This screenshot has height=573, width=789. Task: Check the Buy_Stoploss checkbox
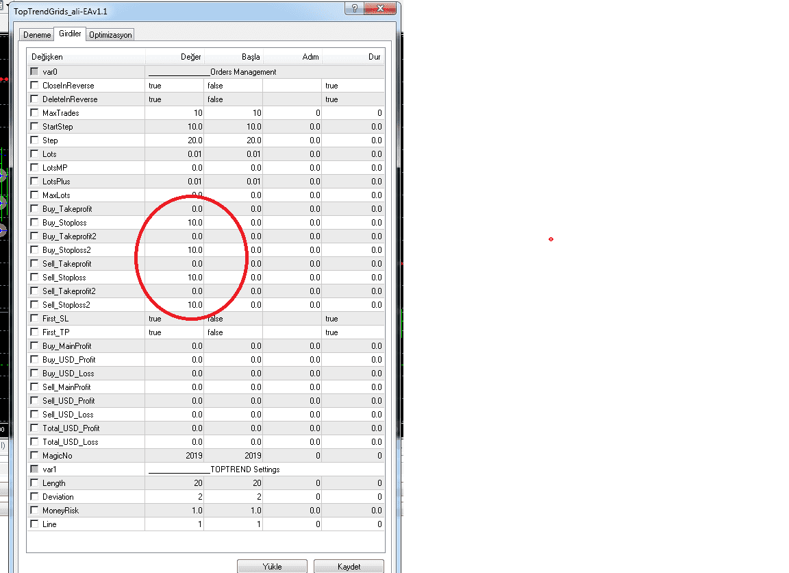coord(34,222)
